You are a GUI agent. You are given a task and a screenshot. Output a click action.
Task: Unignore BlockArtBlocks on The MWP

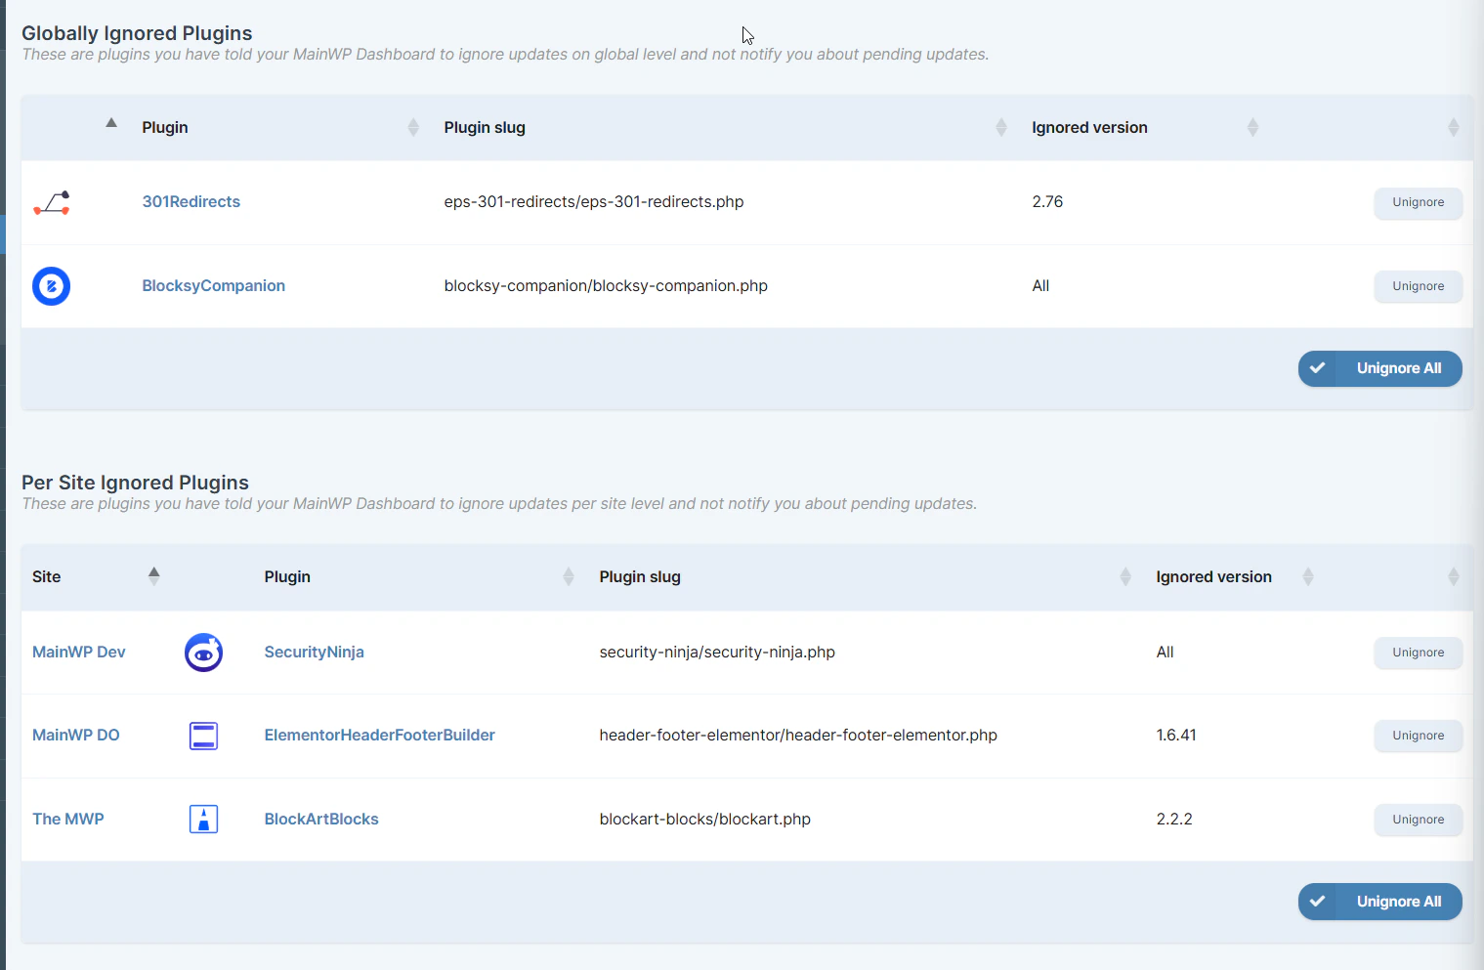click(1418, 820)
